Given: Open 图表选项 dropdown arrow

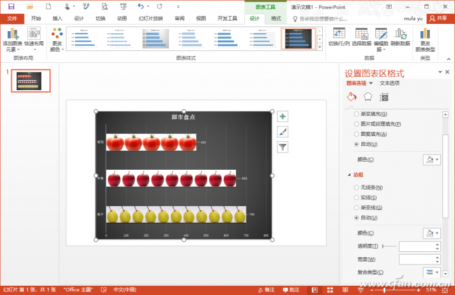Looking at the screenshot, I should [371, 84].
